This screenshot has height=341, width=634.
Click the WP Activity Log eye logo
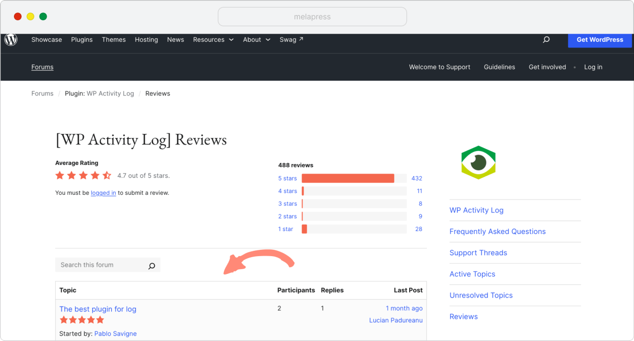click(x=478, y=163)
